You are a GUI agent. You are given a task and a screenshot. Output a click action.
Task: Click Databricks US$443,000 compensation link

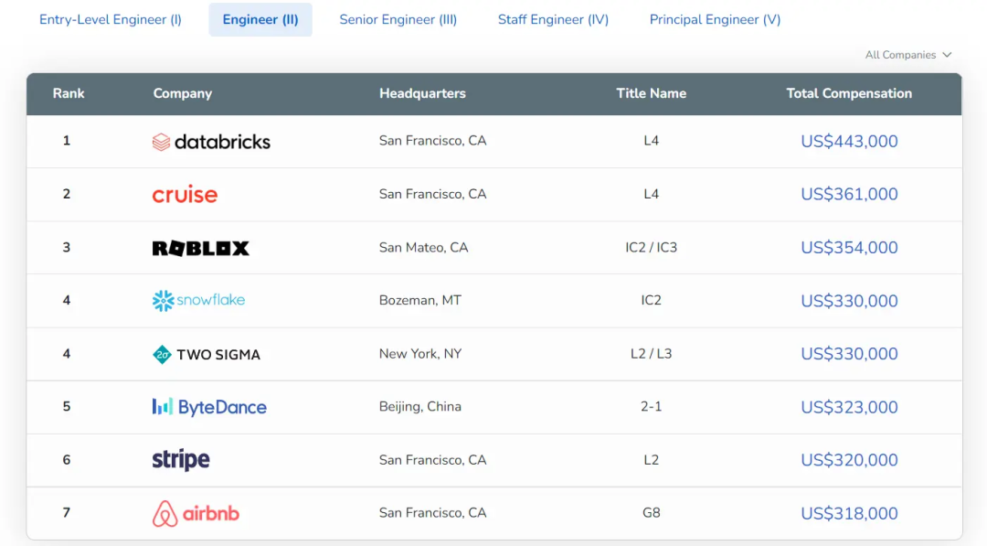pos(849,142)
